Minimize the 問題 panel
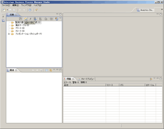The height and width of the screenshot is (129, 164). (x=157, y=78)
